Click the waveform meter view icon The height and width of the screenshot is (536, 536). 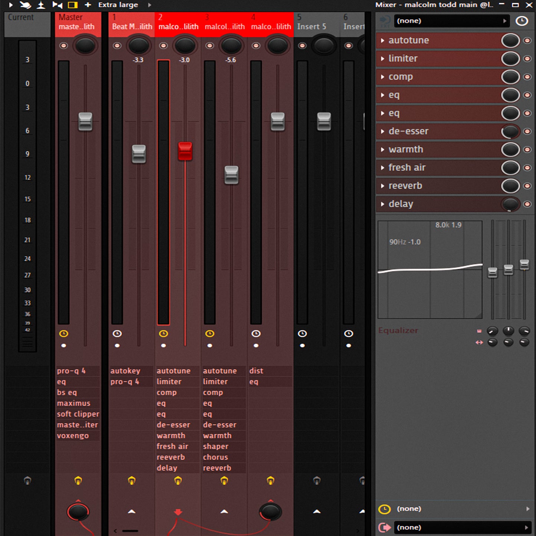[41, 5]
